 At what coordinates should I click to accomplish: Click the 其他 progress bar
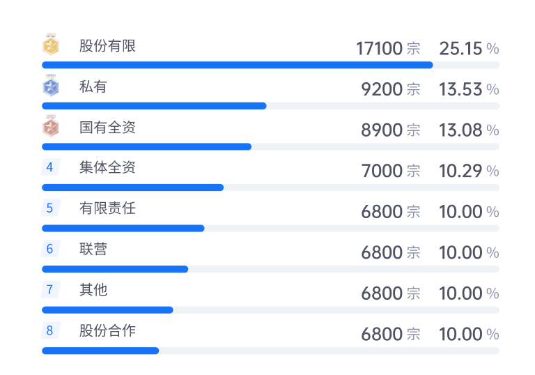[x=270, y=309]
